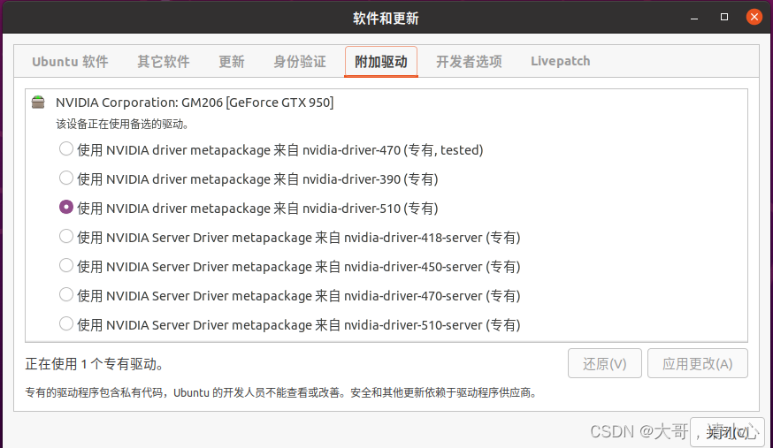This screenshot has width=773, height=448.
Task: Click the 软件和更新 window title
Action: coord(386,19)
